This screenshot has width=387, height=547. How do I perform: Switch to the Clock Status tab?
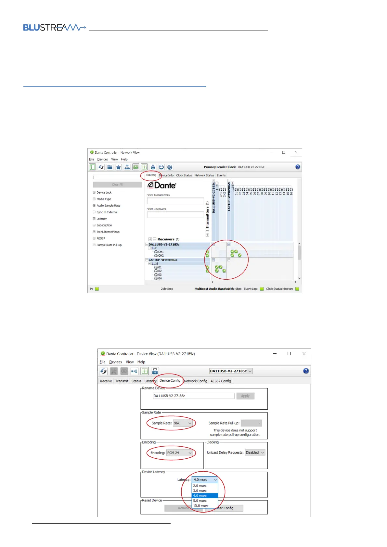tap(184, 175)
